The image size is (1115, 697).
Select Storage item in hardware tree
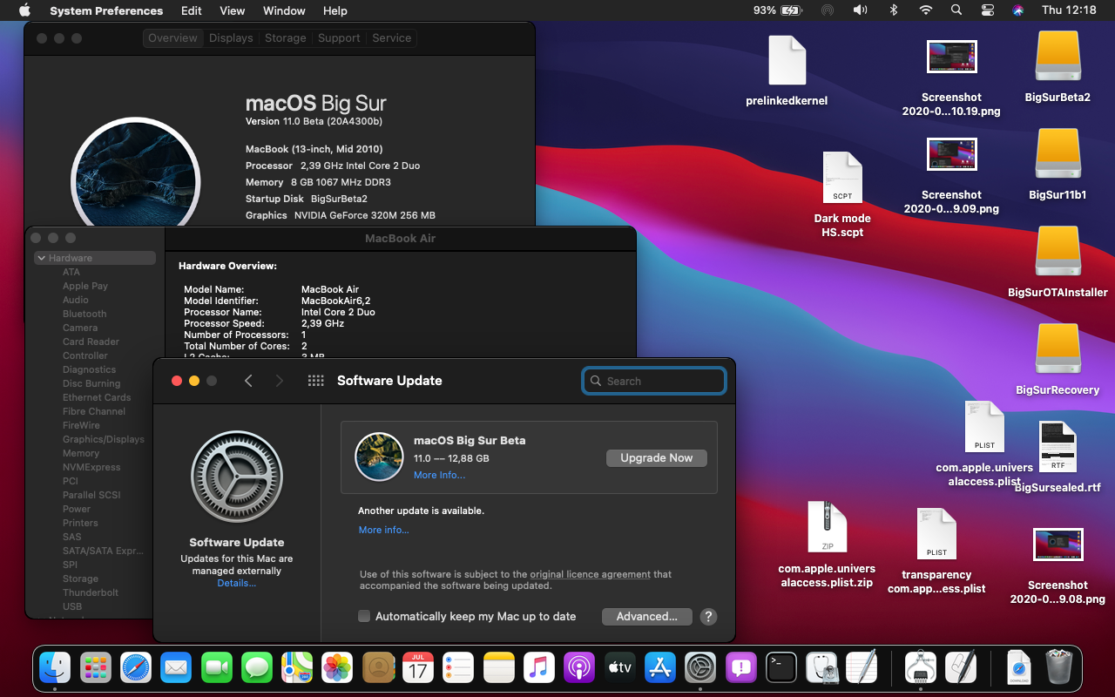(x=80, y=579)
